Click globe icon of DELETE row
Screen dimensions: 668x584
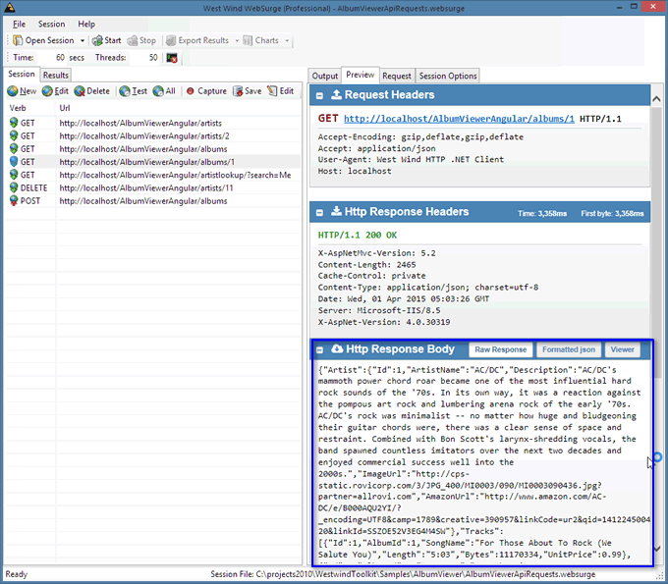pos(14,187)
